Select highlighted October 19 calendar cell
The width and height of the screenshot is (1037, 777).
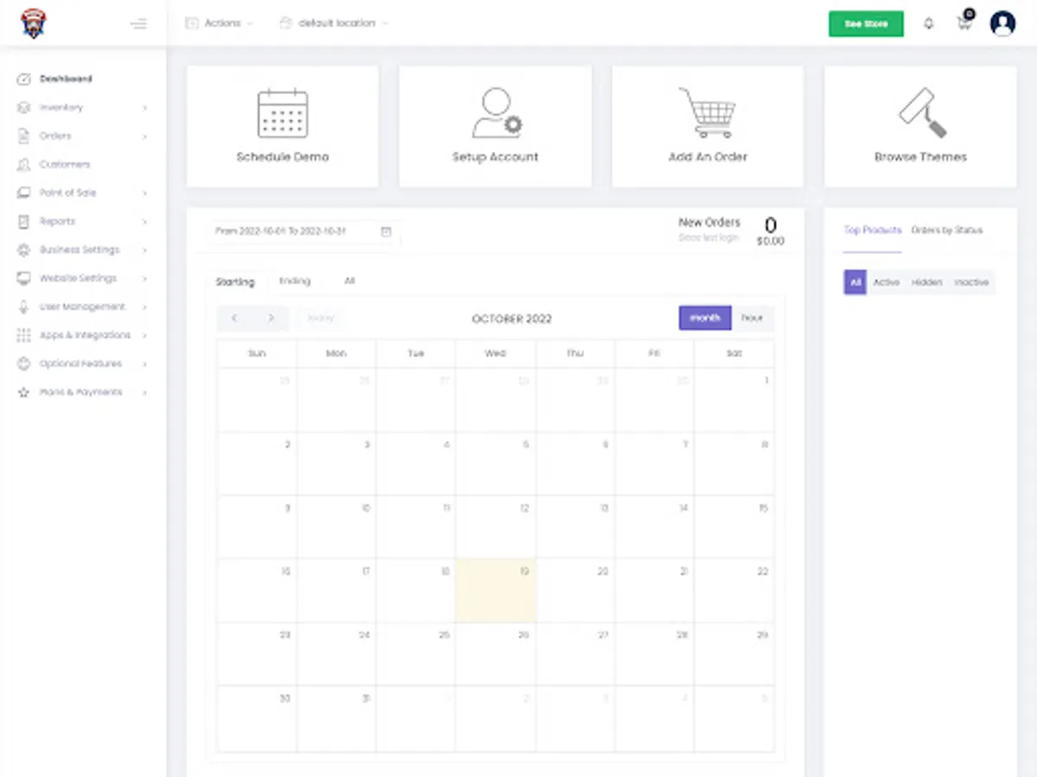click(x=496, y=591)
